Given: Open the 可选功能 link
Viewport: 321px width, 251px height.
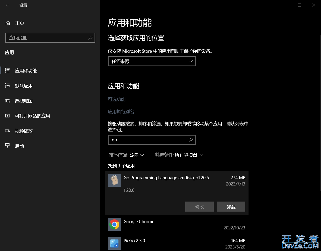Looking at the screenshot, I should (117, 99).
